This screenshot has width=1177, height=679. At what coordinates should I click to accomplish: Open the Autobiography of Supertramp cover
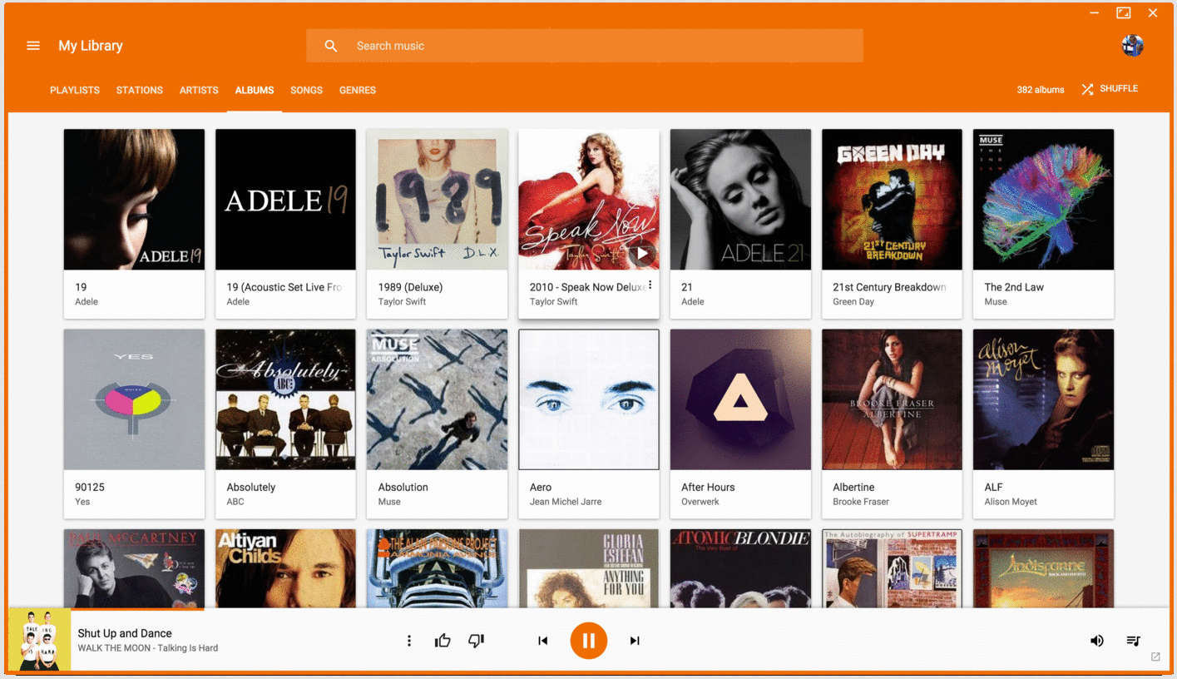pyautogui.click(x=892, y=568)
